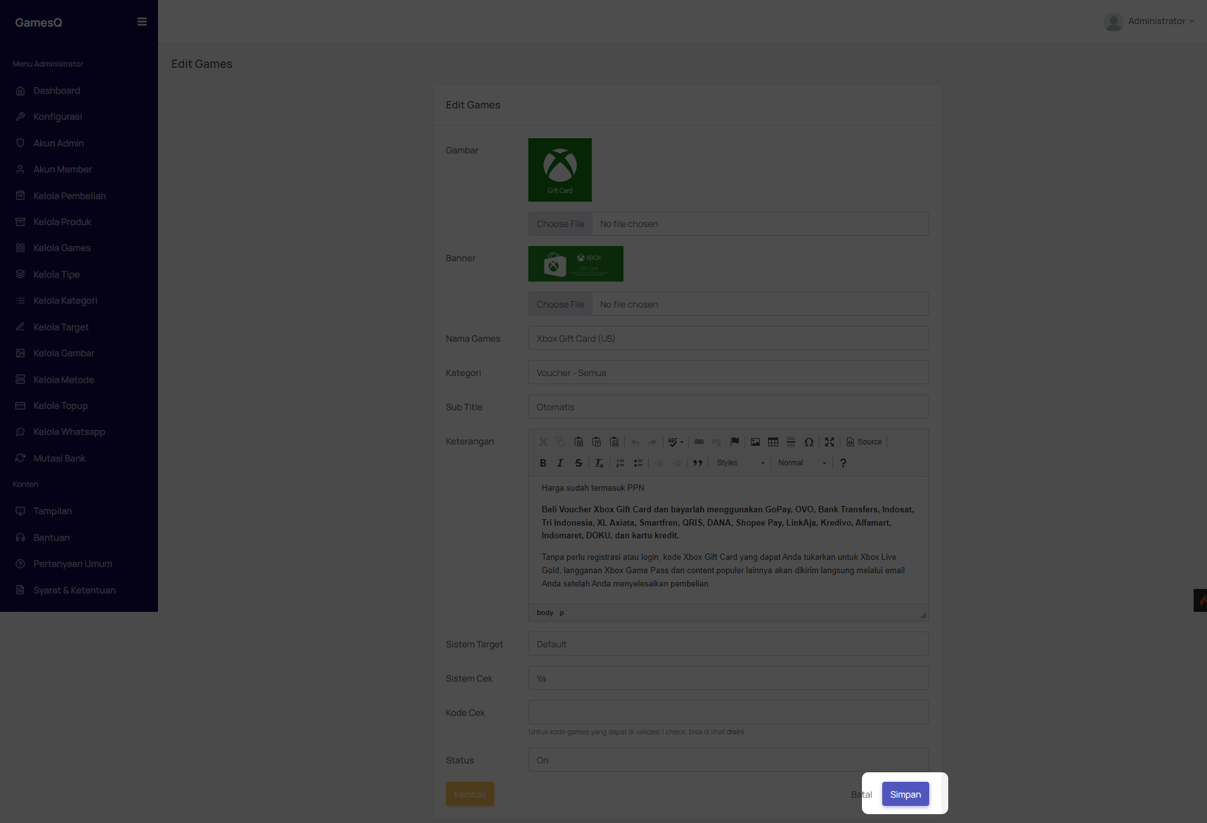Click the Batal button
Image resolution: width=1207 pixels, height=823 pixels.
click(861, 794)
